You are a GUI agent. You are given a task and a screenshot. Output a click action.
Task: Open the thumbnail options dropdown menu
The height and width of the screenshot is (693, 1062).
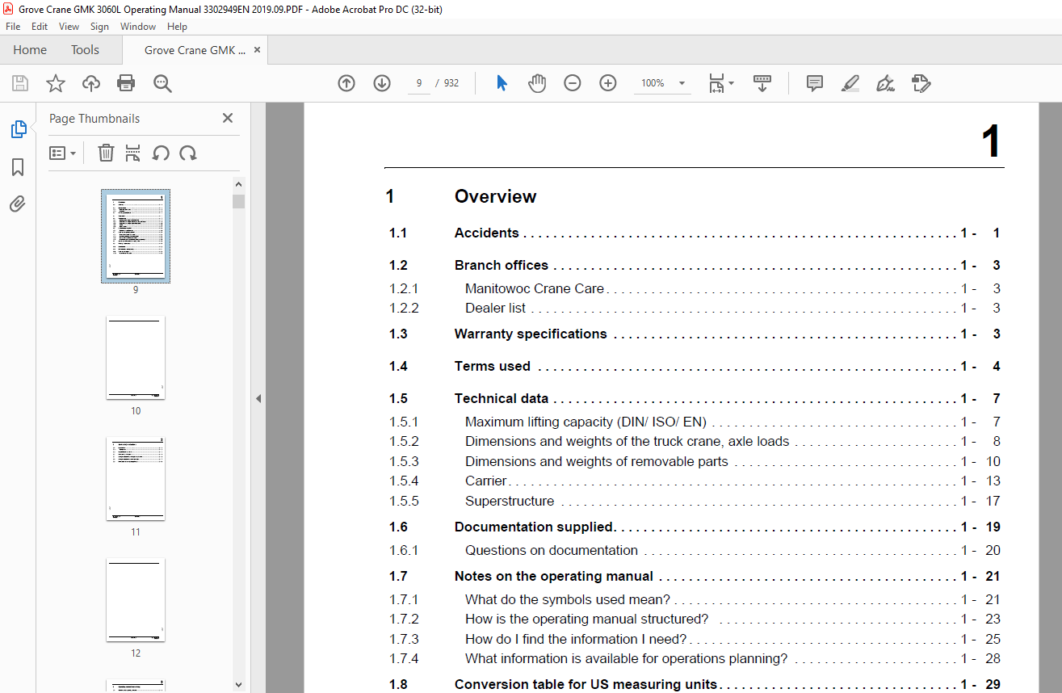coord(63,153)
